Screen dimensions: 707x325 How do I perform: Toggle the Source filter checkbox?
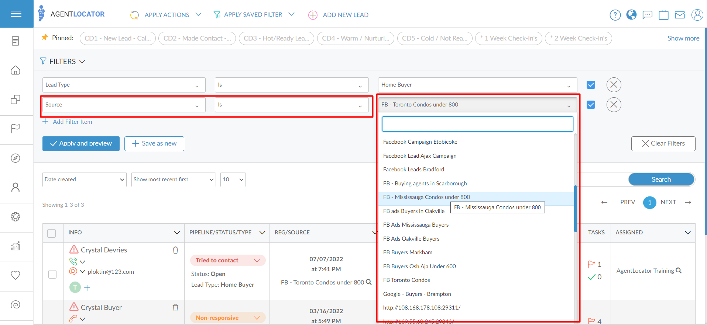(591, 105)
